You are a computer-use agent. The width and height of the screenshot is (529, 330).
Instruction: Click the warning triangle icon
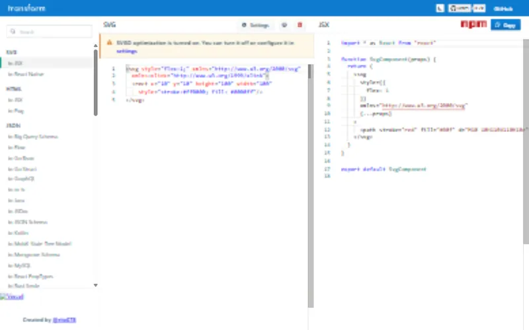[x=109, y=43]
